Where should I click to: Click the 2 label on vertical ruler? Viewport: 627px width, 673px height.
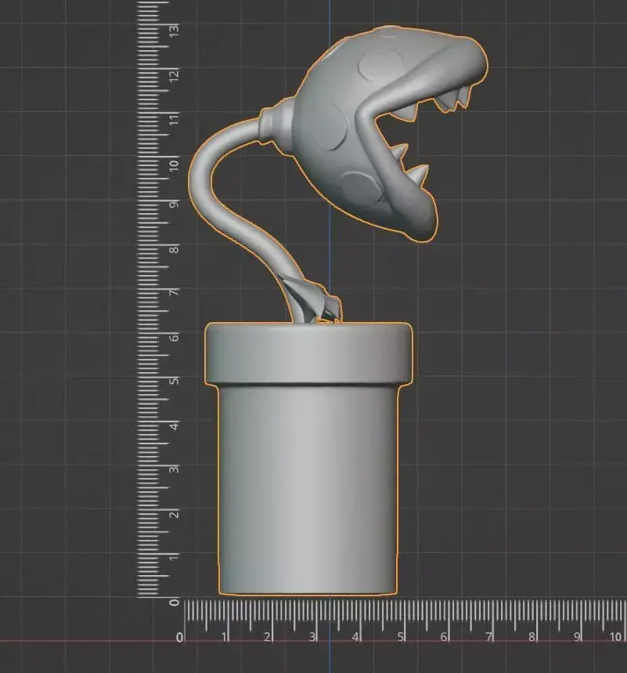click(174, 514)
